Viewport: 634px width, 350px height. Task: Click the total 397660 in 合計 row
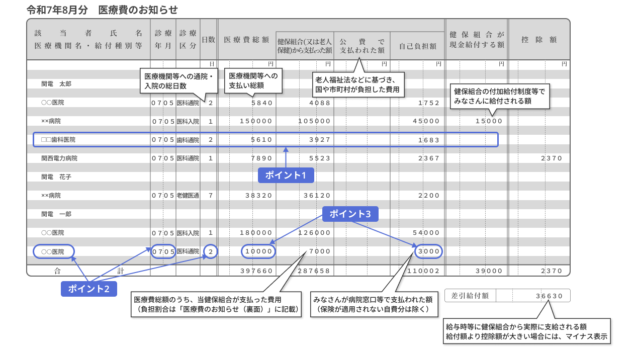pos(256,271)
